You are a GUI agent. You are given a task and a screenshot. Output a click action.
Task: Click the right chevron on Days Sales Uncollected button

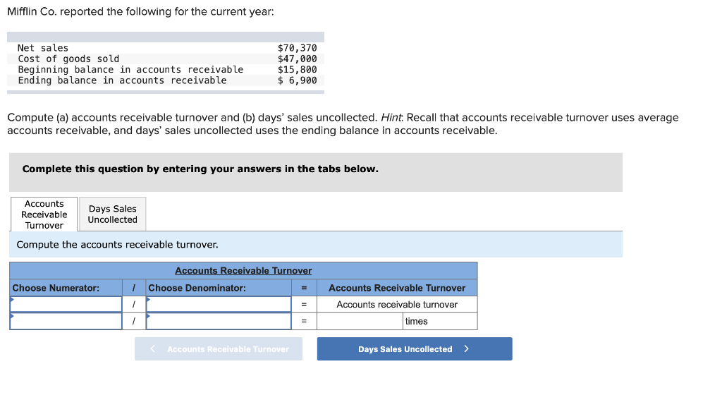(x=467, y=349)
